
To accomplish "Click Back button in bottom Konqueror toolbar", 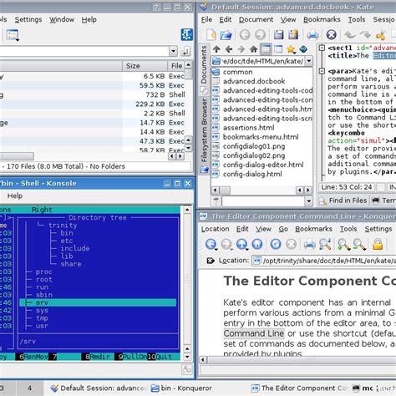I will tap(211, 244).
